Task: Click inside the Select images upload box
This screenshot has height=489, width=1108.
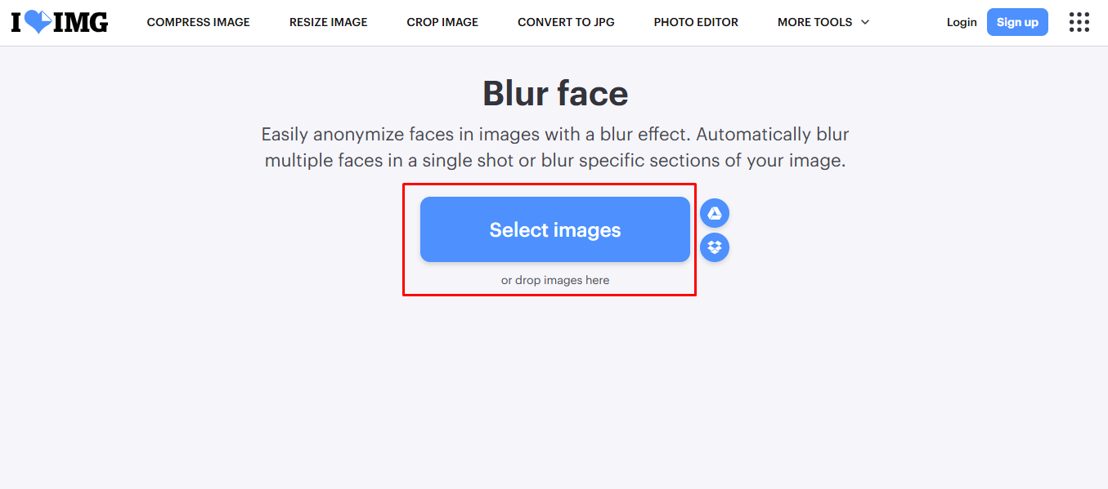Action: tap(554, 229)
